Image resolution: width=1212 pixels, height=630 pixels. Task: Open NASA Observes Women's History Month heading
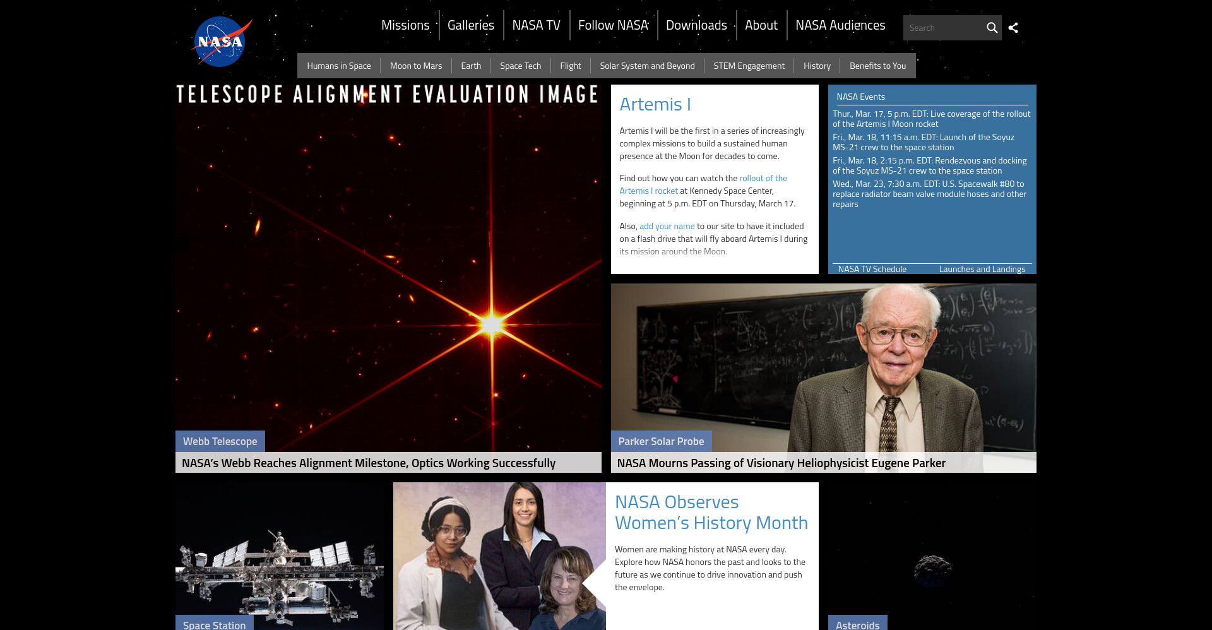pos(711,512)
